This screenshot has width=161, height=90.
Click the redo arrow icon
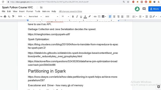point(1,16)
